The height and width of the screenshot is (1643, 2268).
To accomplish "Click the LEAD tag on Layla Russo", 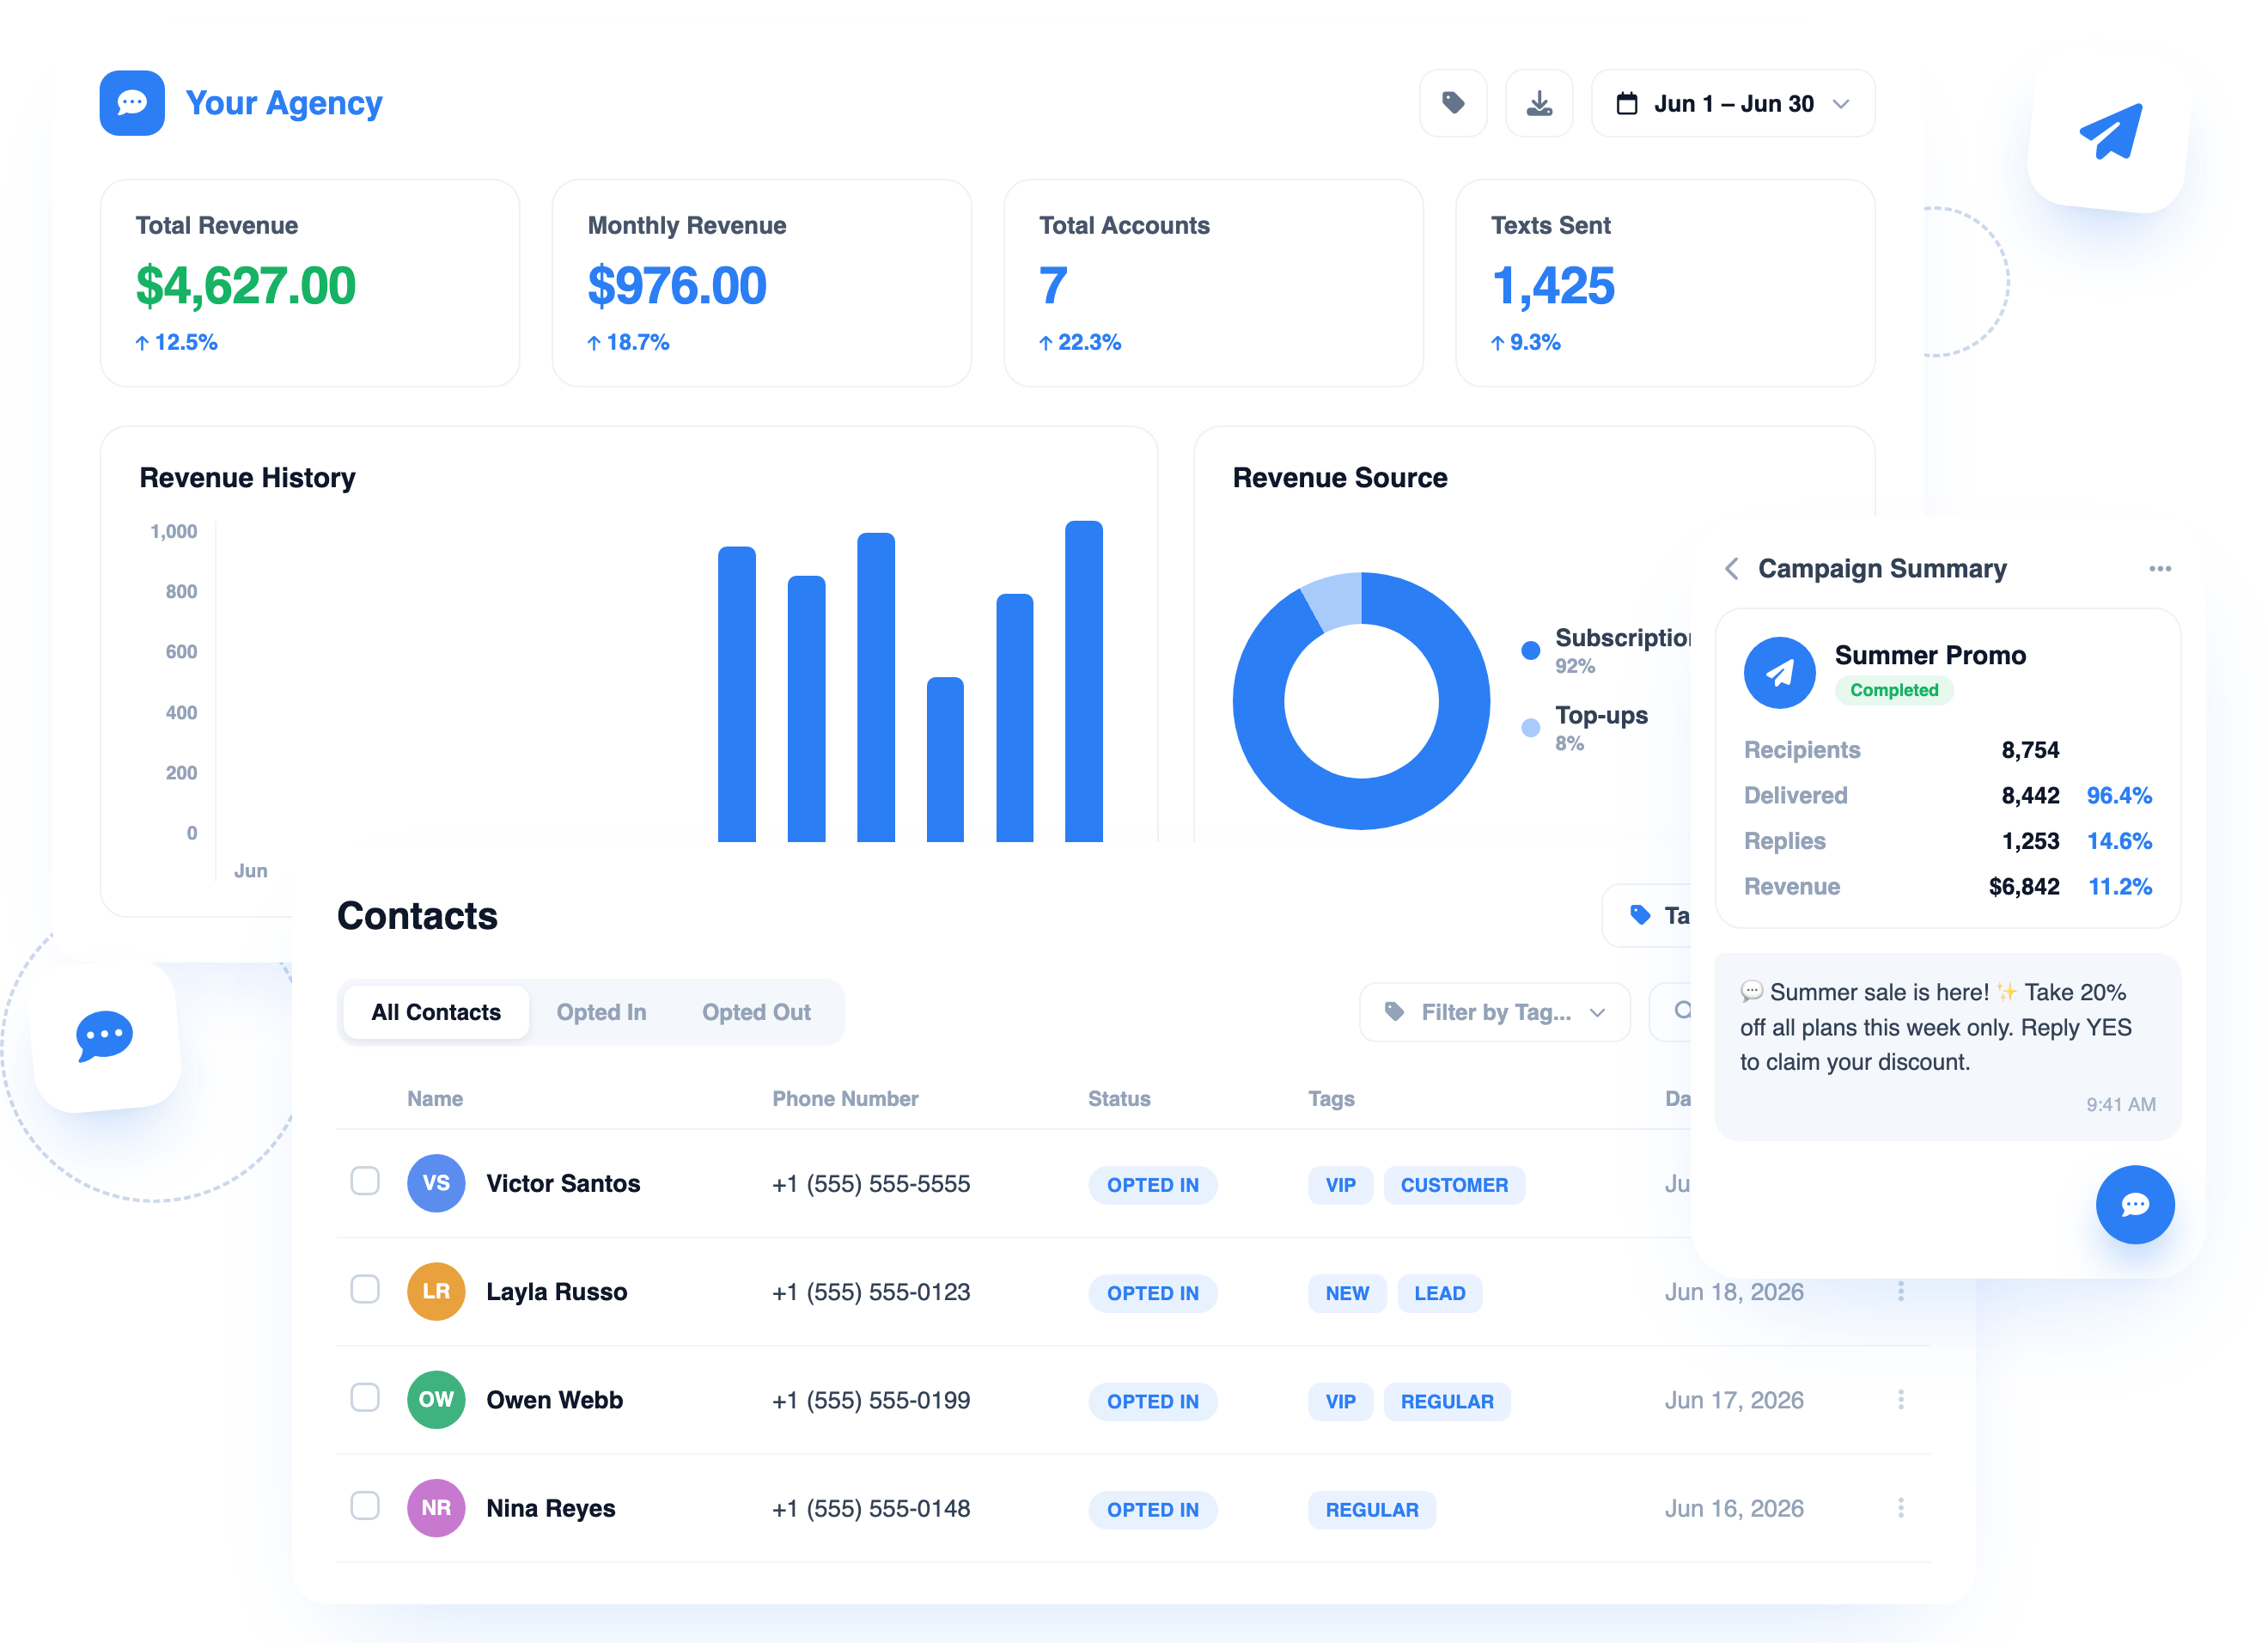I will click(x=1439, y=1292).
